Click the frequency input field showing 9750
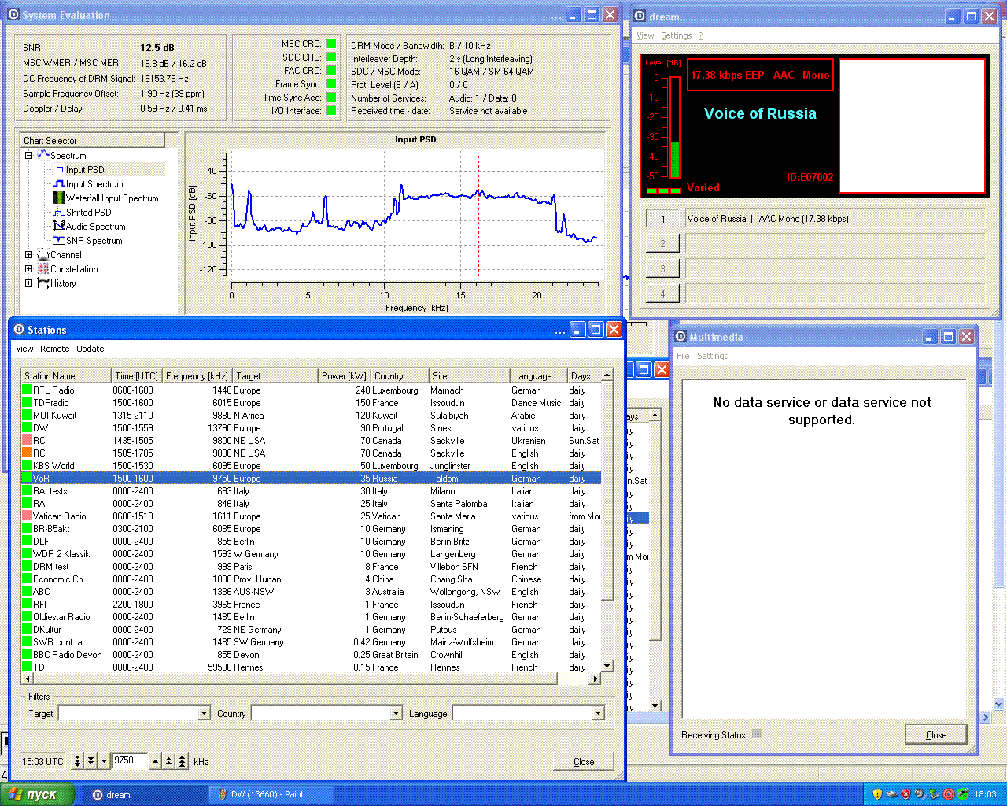Viewport: 1007px width, 806px height. tap(129, 761)
